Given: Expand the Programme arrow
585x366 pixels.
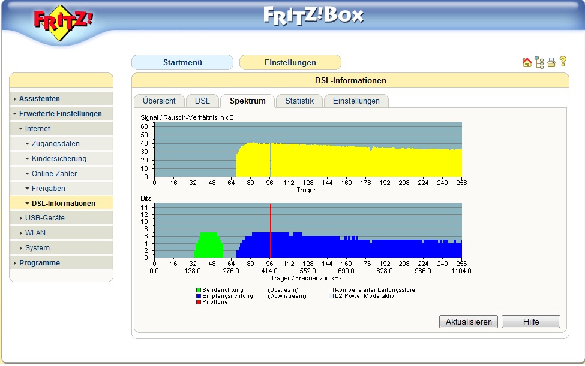Looking at the screenshot, I should (14, 263).
